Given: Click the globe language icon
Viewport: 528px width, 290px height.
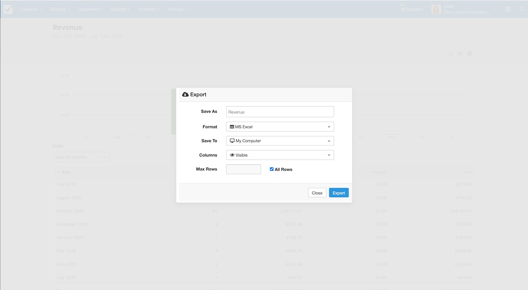Looking at the screenshot, I should 508,9.
